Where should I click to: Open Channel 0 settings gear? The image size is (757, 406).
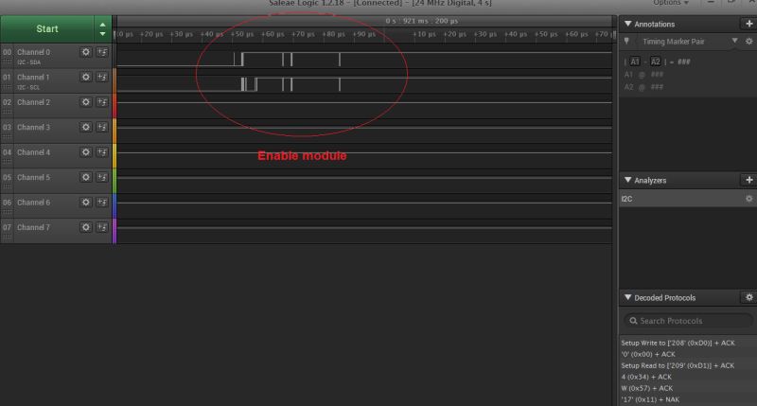(86, 52)
